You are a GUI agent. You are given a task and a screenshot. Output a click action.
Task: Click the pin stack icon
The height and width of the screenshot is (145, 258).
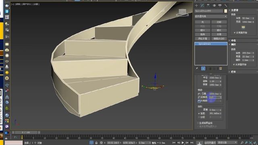tap(197, 68)
